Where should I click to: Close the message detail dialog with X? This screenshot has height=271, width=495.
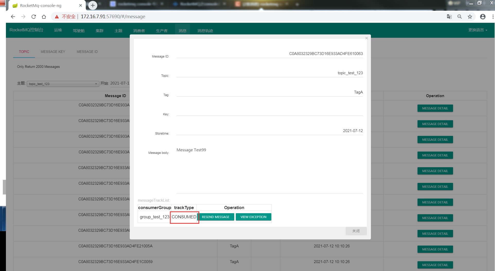tap(367, 38)
